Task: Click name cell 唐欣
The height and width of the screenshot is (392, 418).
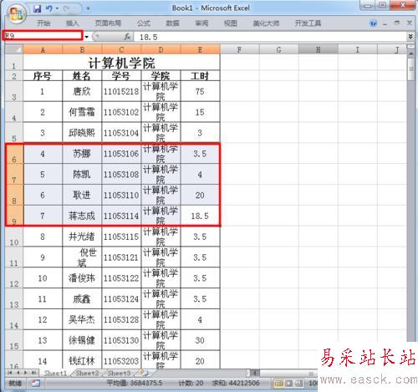Action: 82,91
